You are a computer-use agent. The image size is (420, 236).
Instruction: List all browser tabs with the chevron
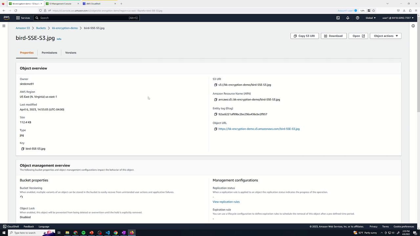click(388, 4)
